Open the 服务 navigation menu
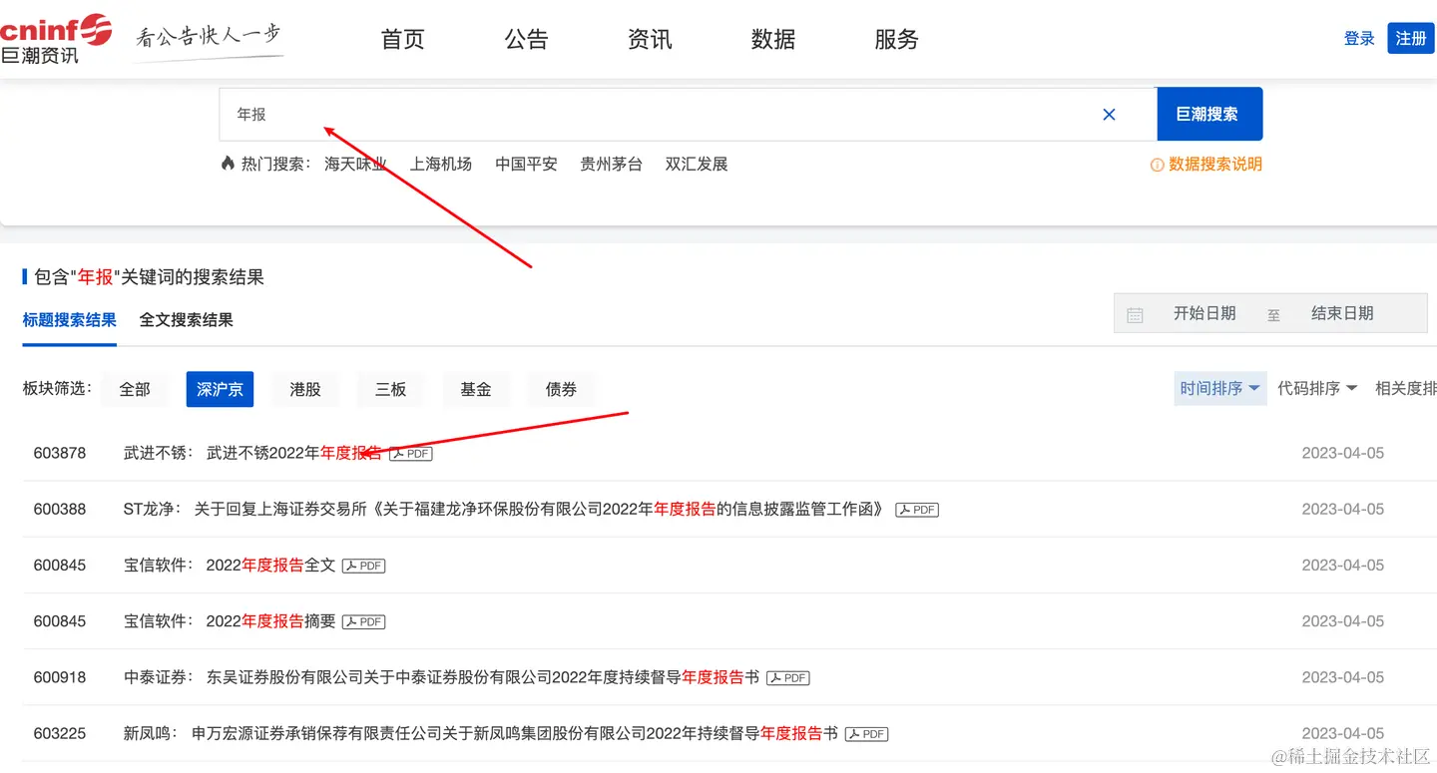Viewport: 1437px width, 773px height. pyautogui.click(x=896, y=39)
